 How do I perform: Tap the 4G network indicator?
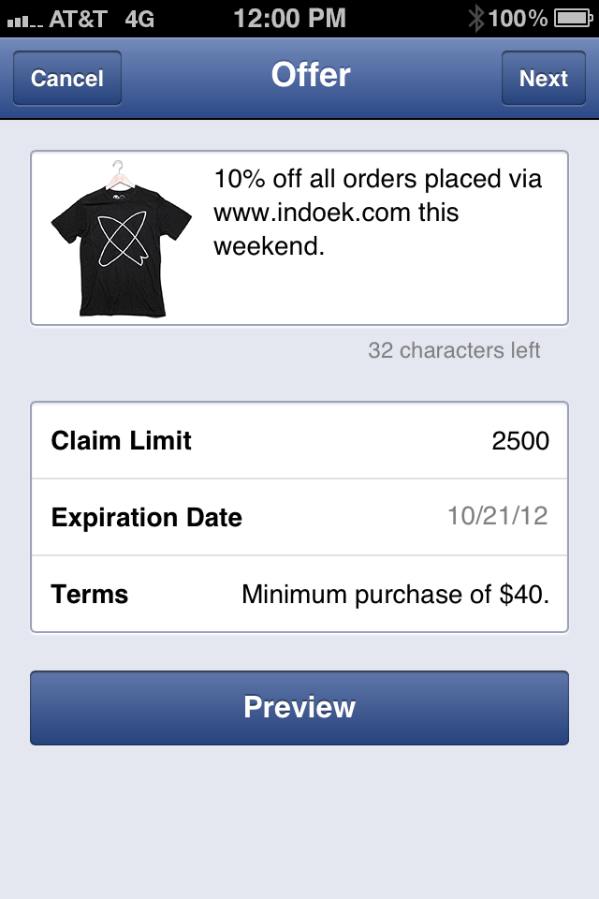click(139, 19)
